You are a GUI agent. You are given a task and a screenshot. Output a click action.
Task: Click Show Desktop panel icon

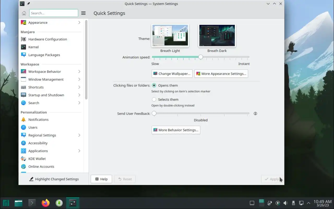[252, 203]
